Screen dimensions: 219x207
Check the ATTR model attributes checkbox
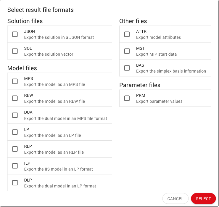click(x=127, y=34)
